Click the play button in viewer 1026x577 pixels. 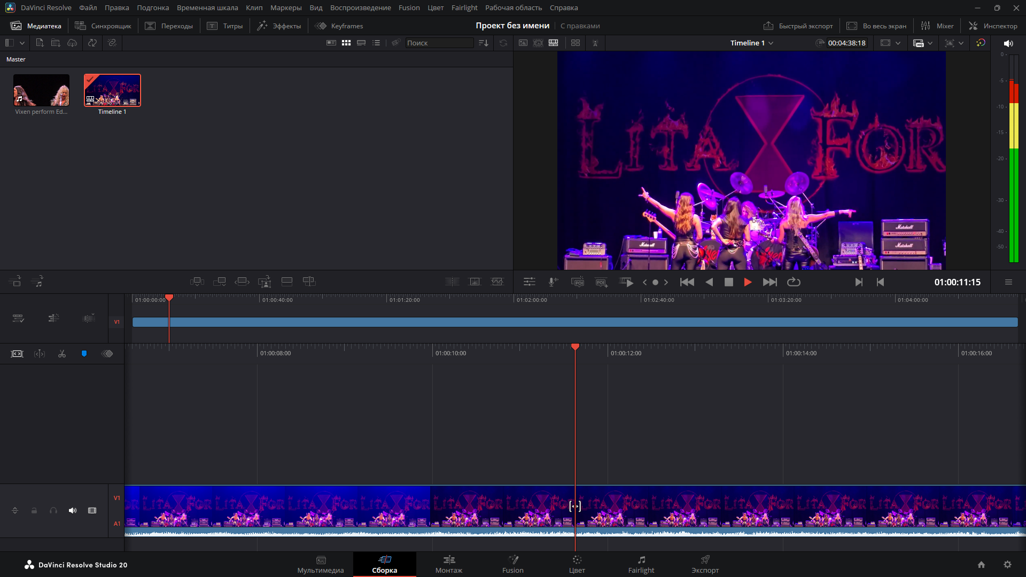pos(748,282)
